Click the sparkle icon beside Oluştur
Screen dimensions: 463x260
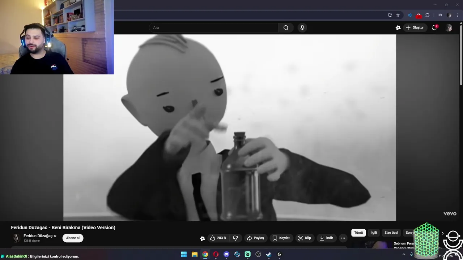point(398,28)
